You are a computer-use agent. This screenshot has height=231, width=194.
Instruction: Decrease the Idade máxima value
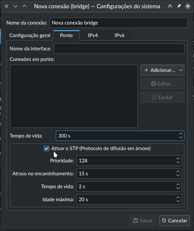click(178, 201)
